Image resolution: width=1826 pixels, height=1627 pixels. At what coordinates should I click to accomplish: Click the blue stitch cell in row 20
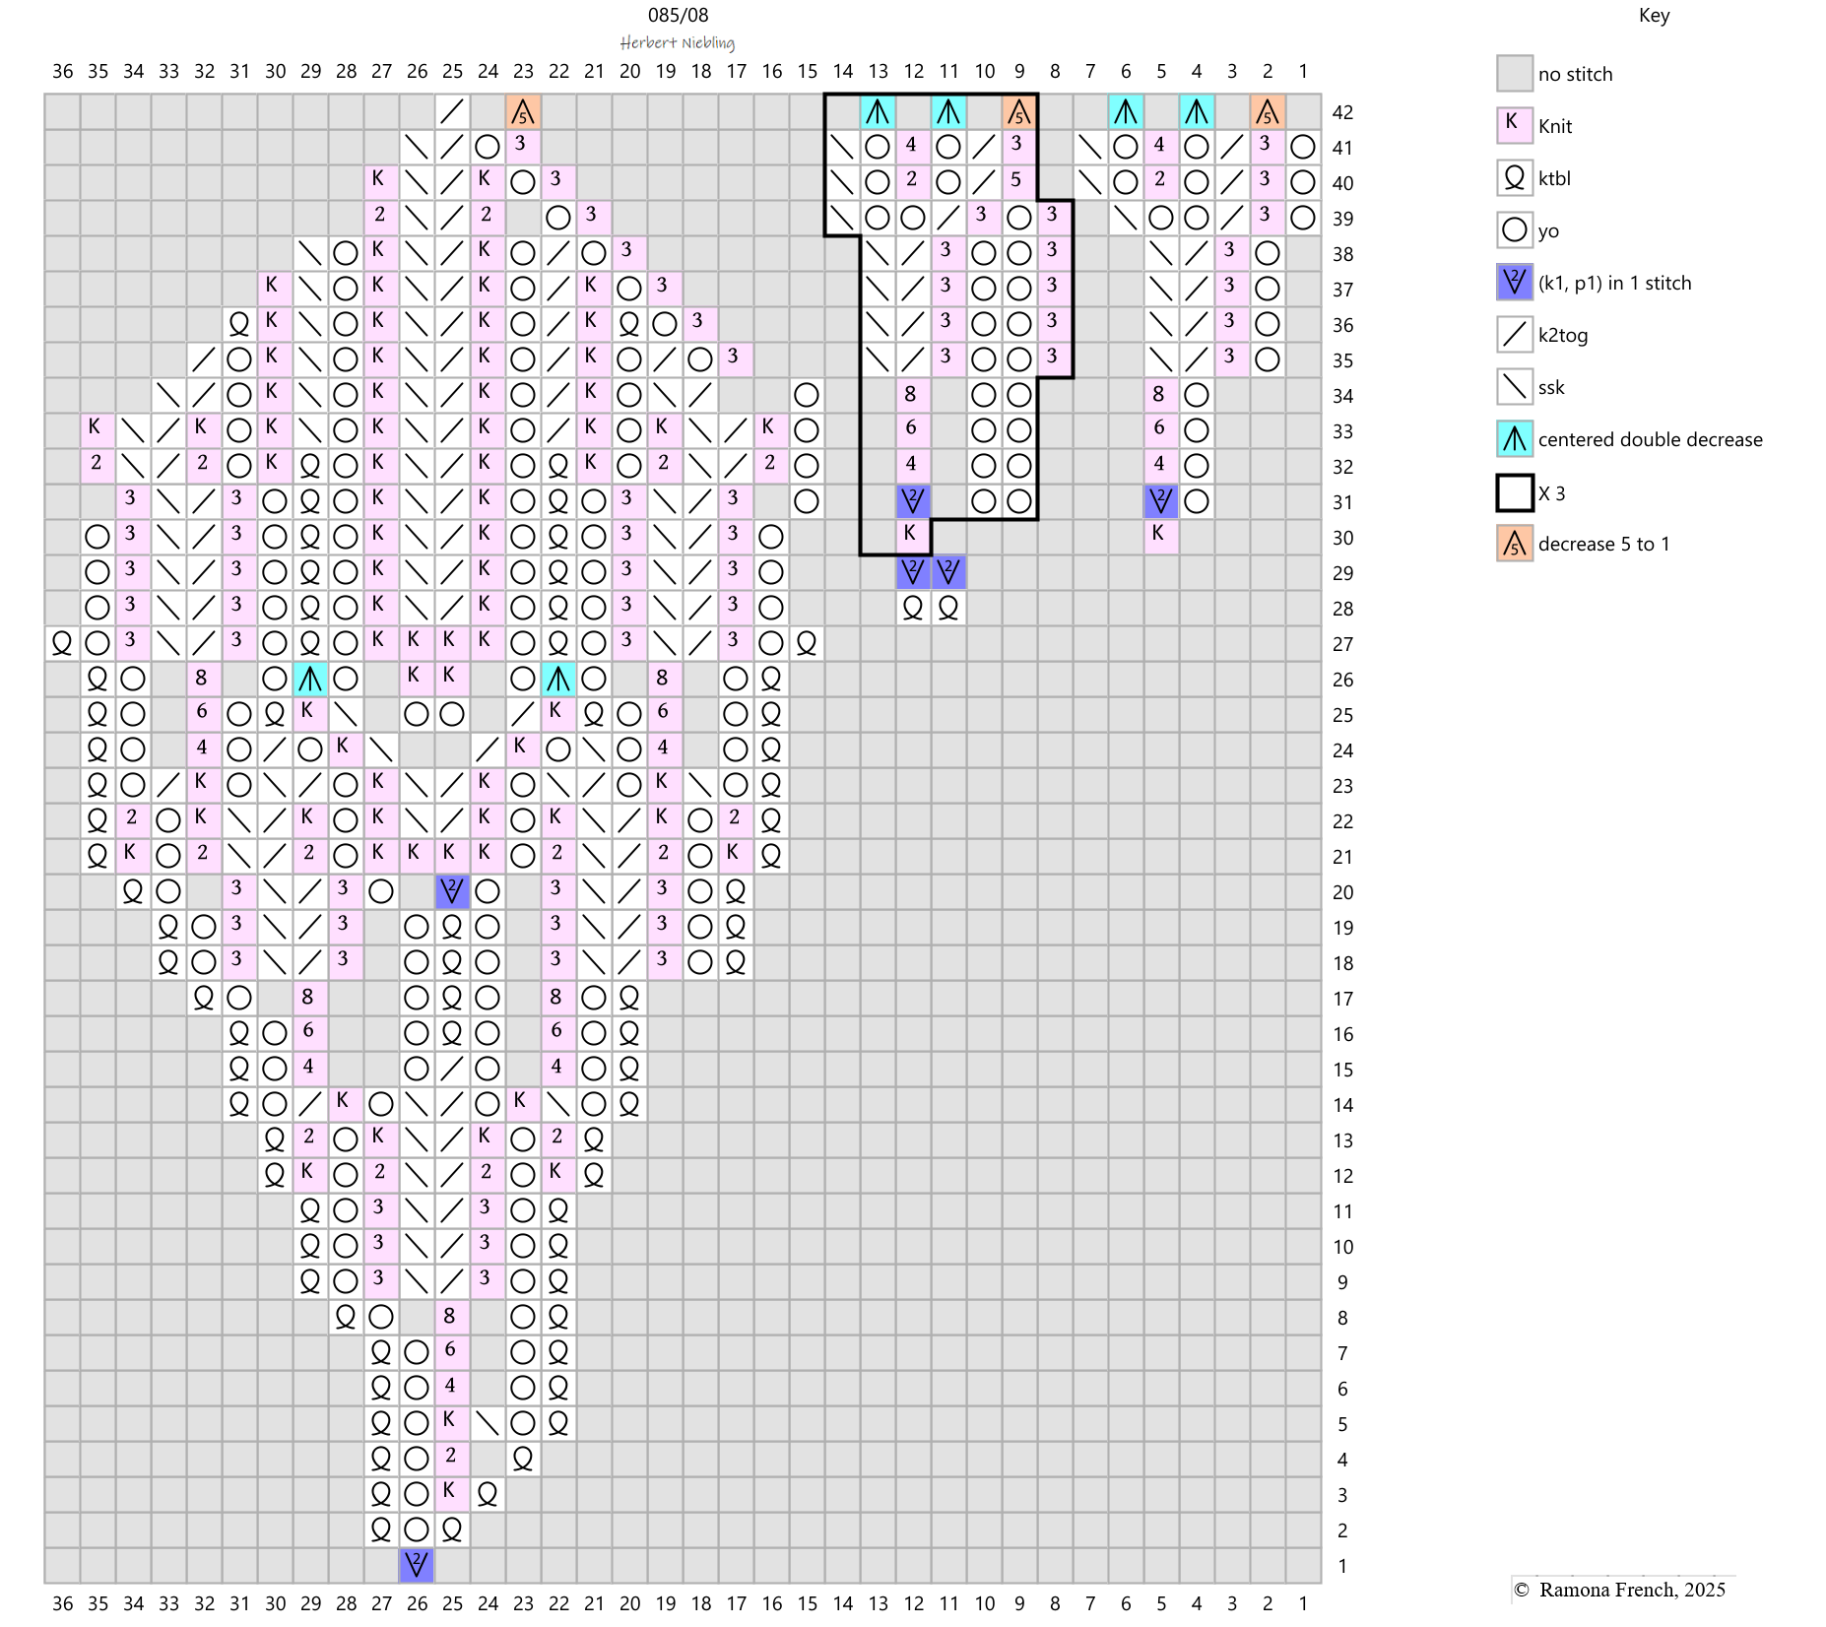[x=452, y=891]
